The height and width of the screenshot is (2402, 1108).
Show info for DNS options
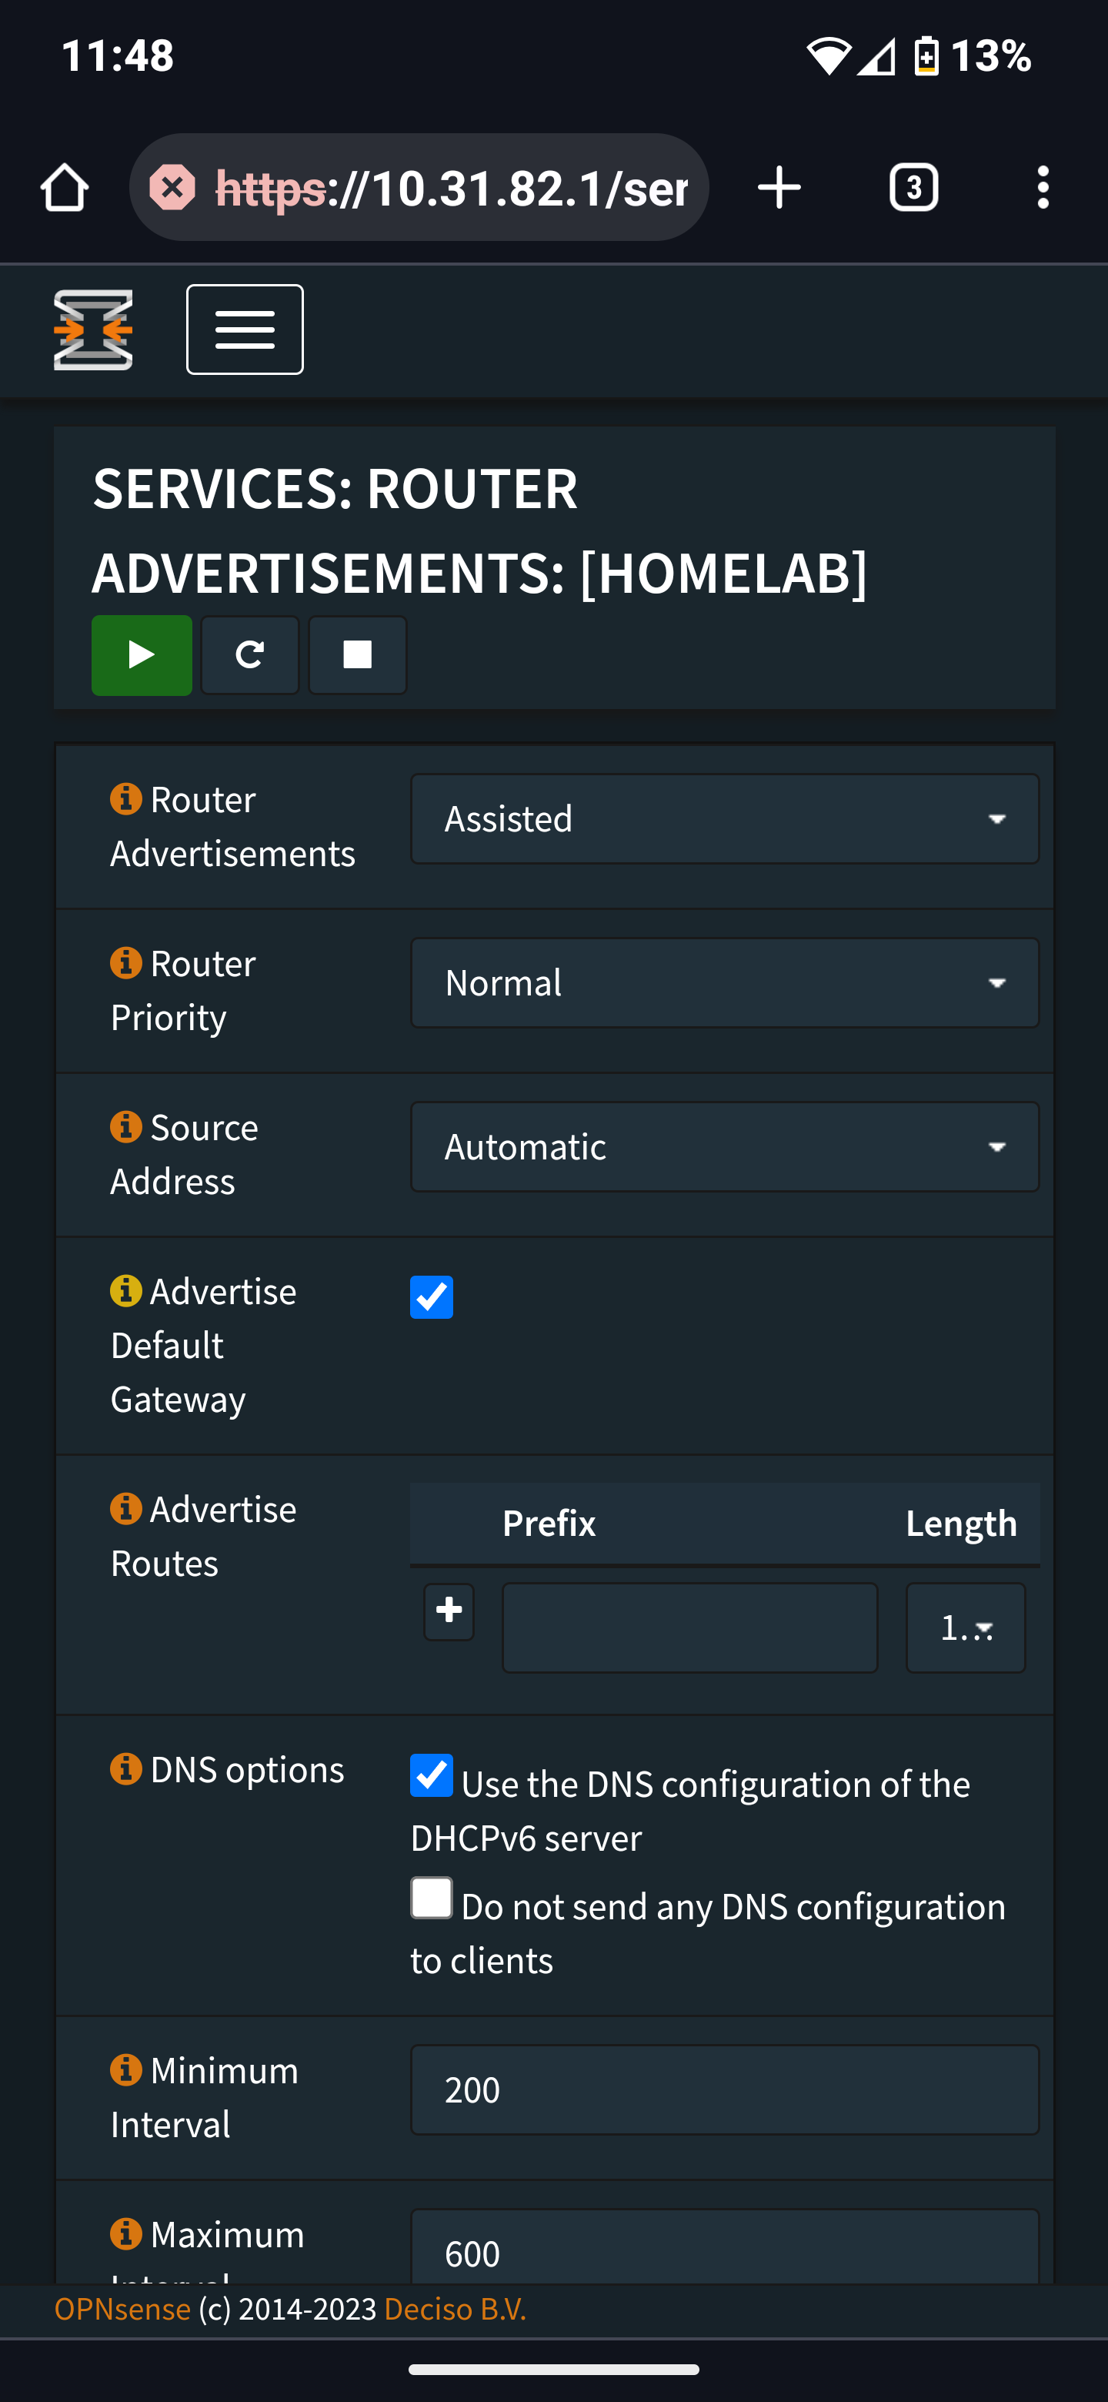point(125,1769)
